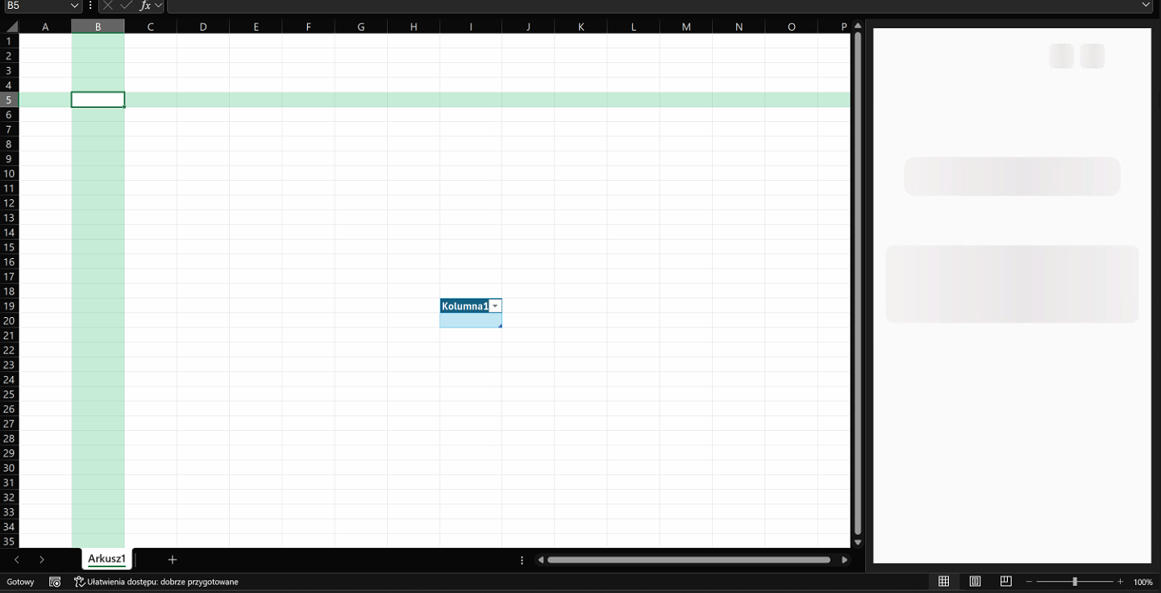Click the horizontal scrollbar thumb
Viewport: 1161px width, 593px height.
[689, 560]
